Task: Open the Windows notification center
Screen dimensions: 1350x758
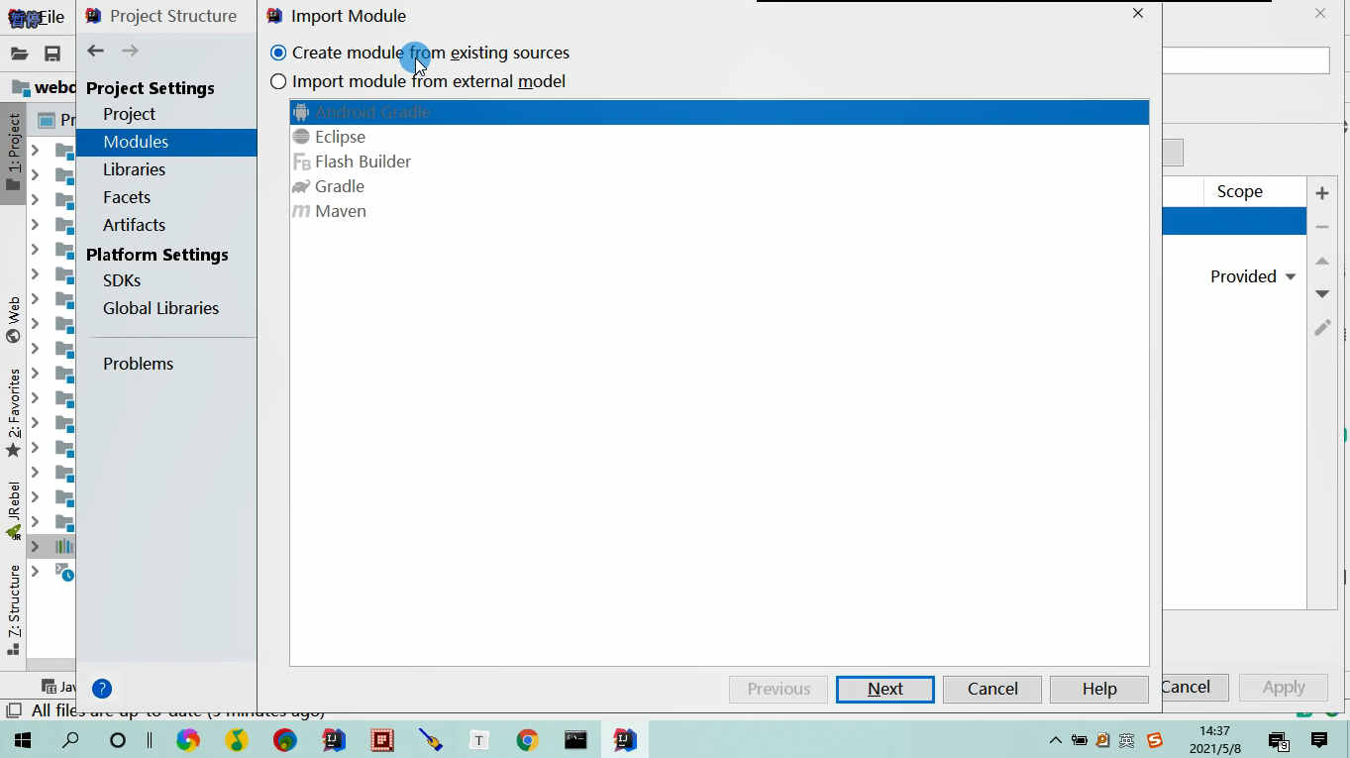Action: pos(1319,740)
